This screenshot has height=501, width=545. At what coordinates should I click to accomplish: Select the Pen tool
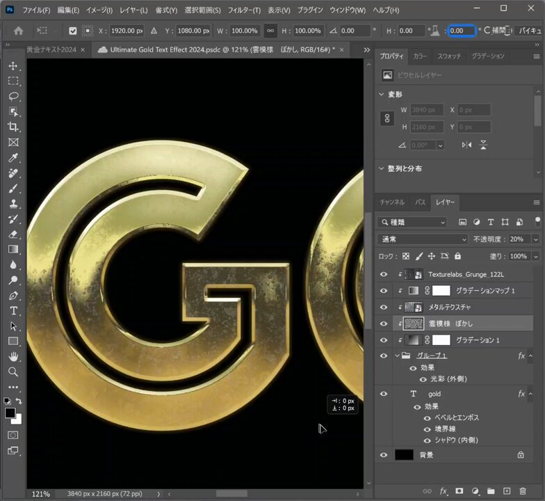[13, 295]
